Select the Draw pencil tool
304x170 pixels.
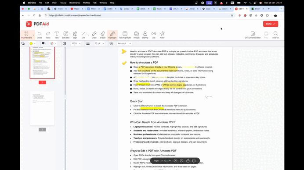tap(94, 35)
